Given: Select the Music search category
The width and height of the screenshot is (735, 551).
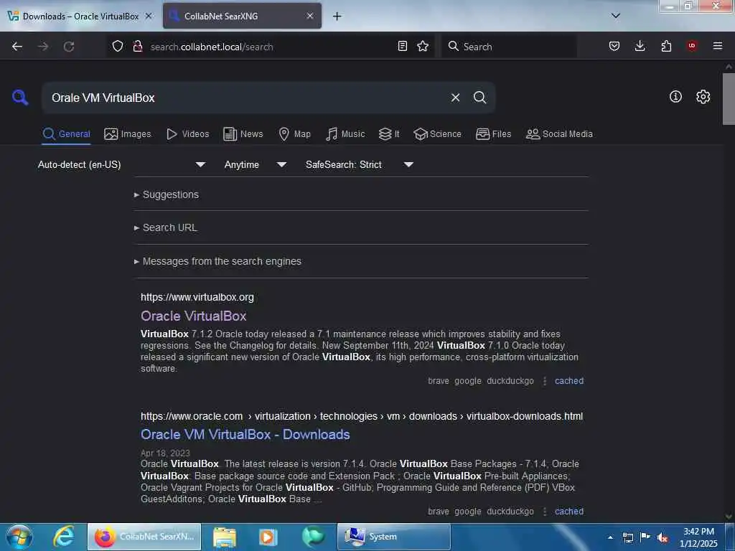Looking at the screenshot, I should (345, 134).
